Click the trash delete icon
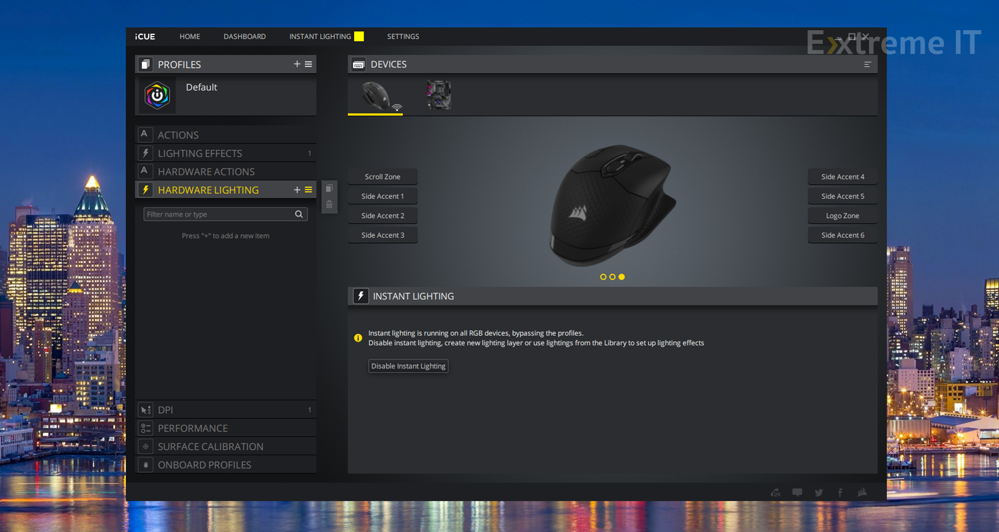The height and width of the screenshot is (532, 999). (x=329, y=205)
